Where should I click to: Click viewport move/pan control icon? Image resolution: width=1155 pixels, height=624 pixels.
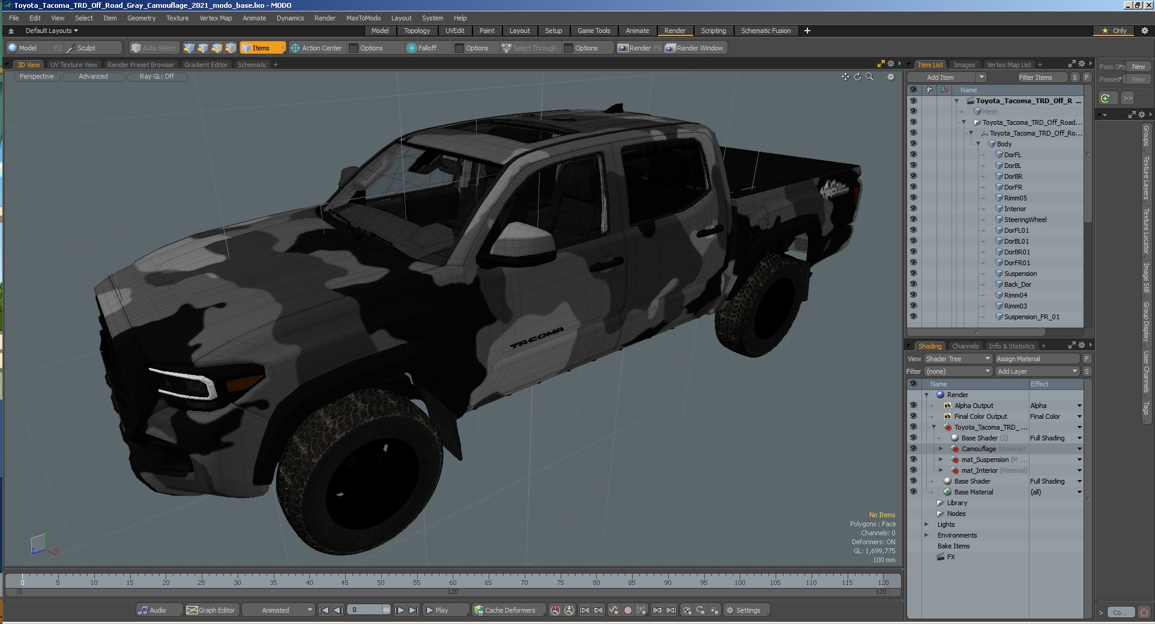[x=845, y=77]
